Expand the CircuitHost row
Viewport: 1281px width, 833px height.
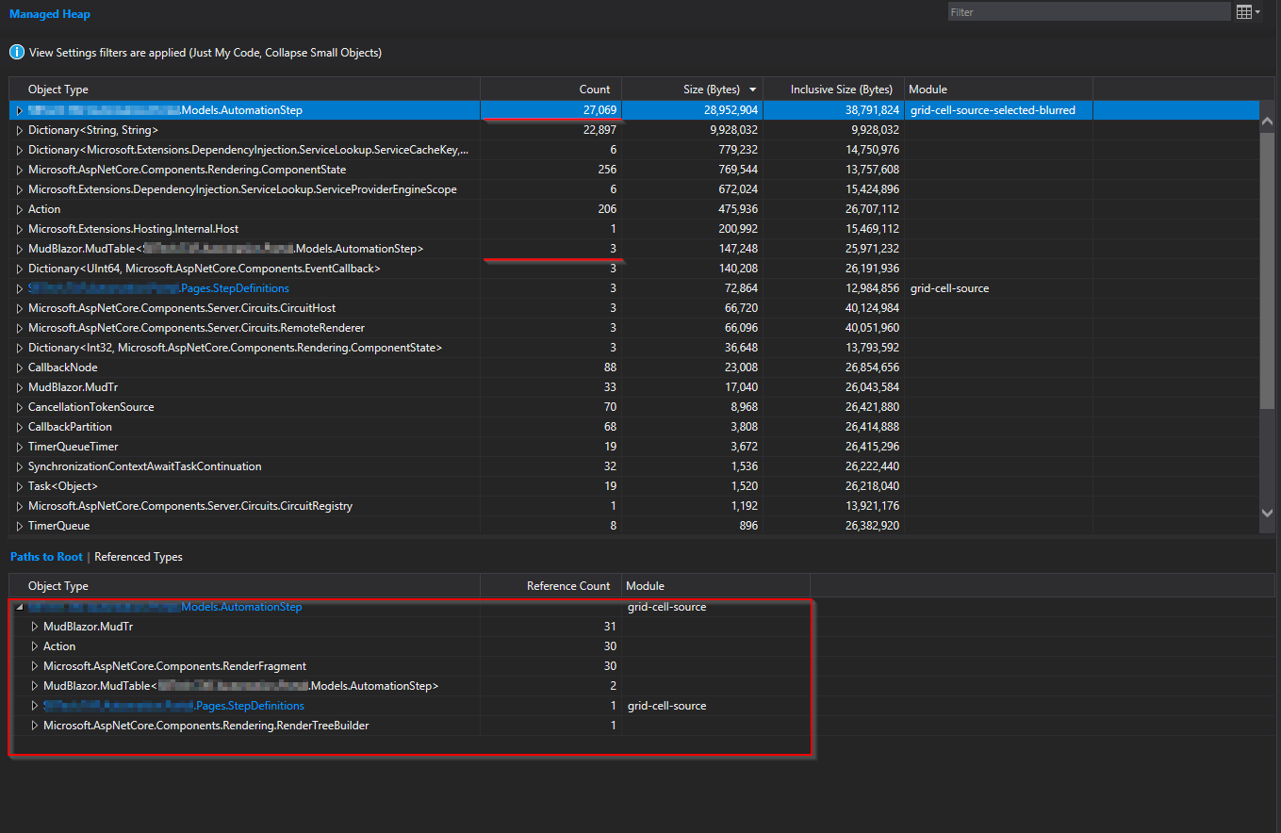[x=19, y=308]
